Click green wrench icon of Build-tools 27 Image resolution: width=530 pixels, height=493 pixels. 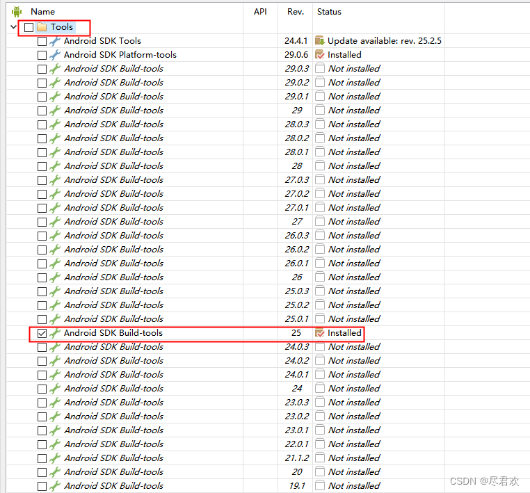[x=55, y=222]
